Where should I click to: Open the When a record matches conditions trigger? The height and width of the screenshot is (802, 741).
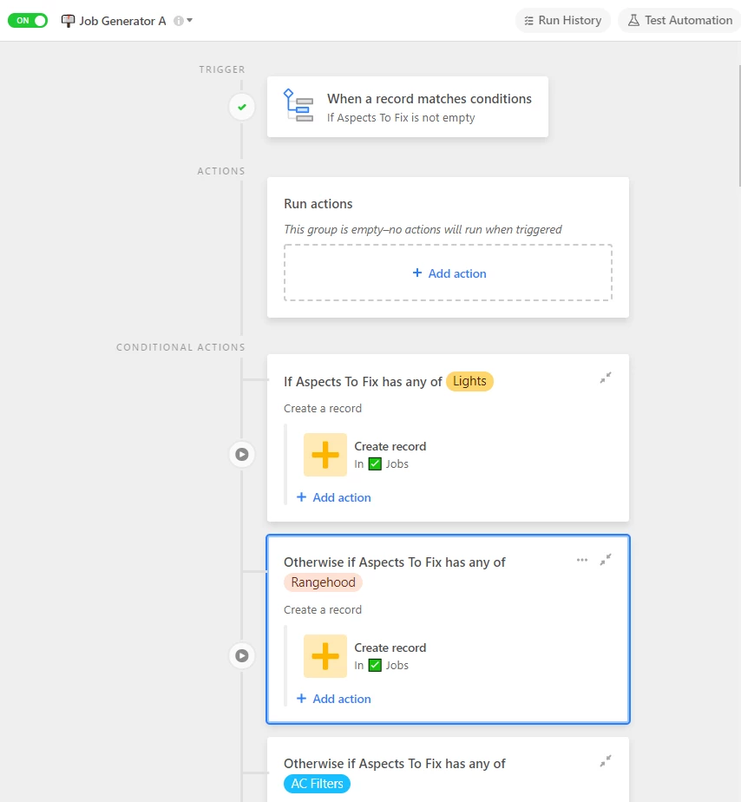point(408,107)
